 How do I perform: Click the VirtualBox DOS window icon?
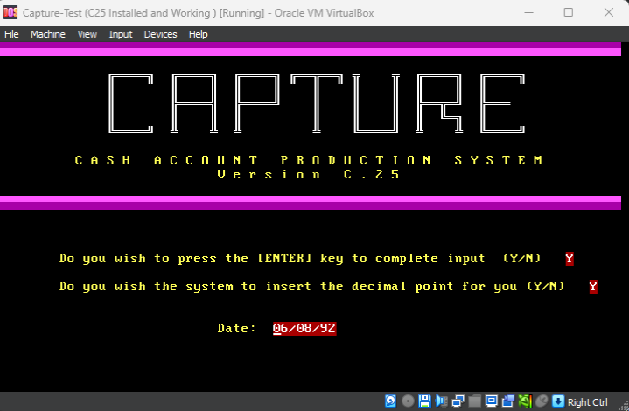(10, 12)
